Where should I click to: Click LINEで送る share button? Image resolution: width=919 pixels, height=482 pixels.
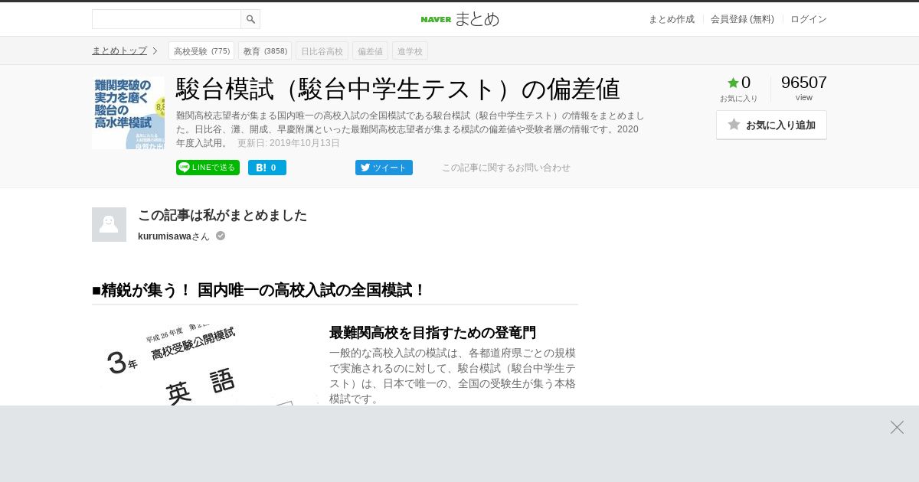(x=208, y=168)
